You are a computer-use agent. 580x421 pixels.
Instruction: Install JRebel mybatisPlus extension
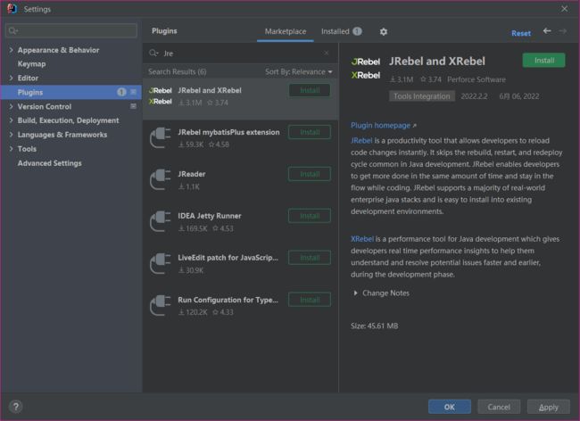point(310,132)
